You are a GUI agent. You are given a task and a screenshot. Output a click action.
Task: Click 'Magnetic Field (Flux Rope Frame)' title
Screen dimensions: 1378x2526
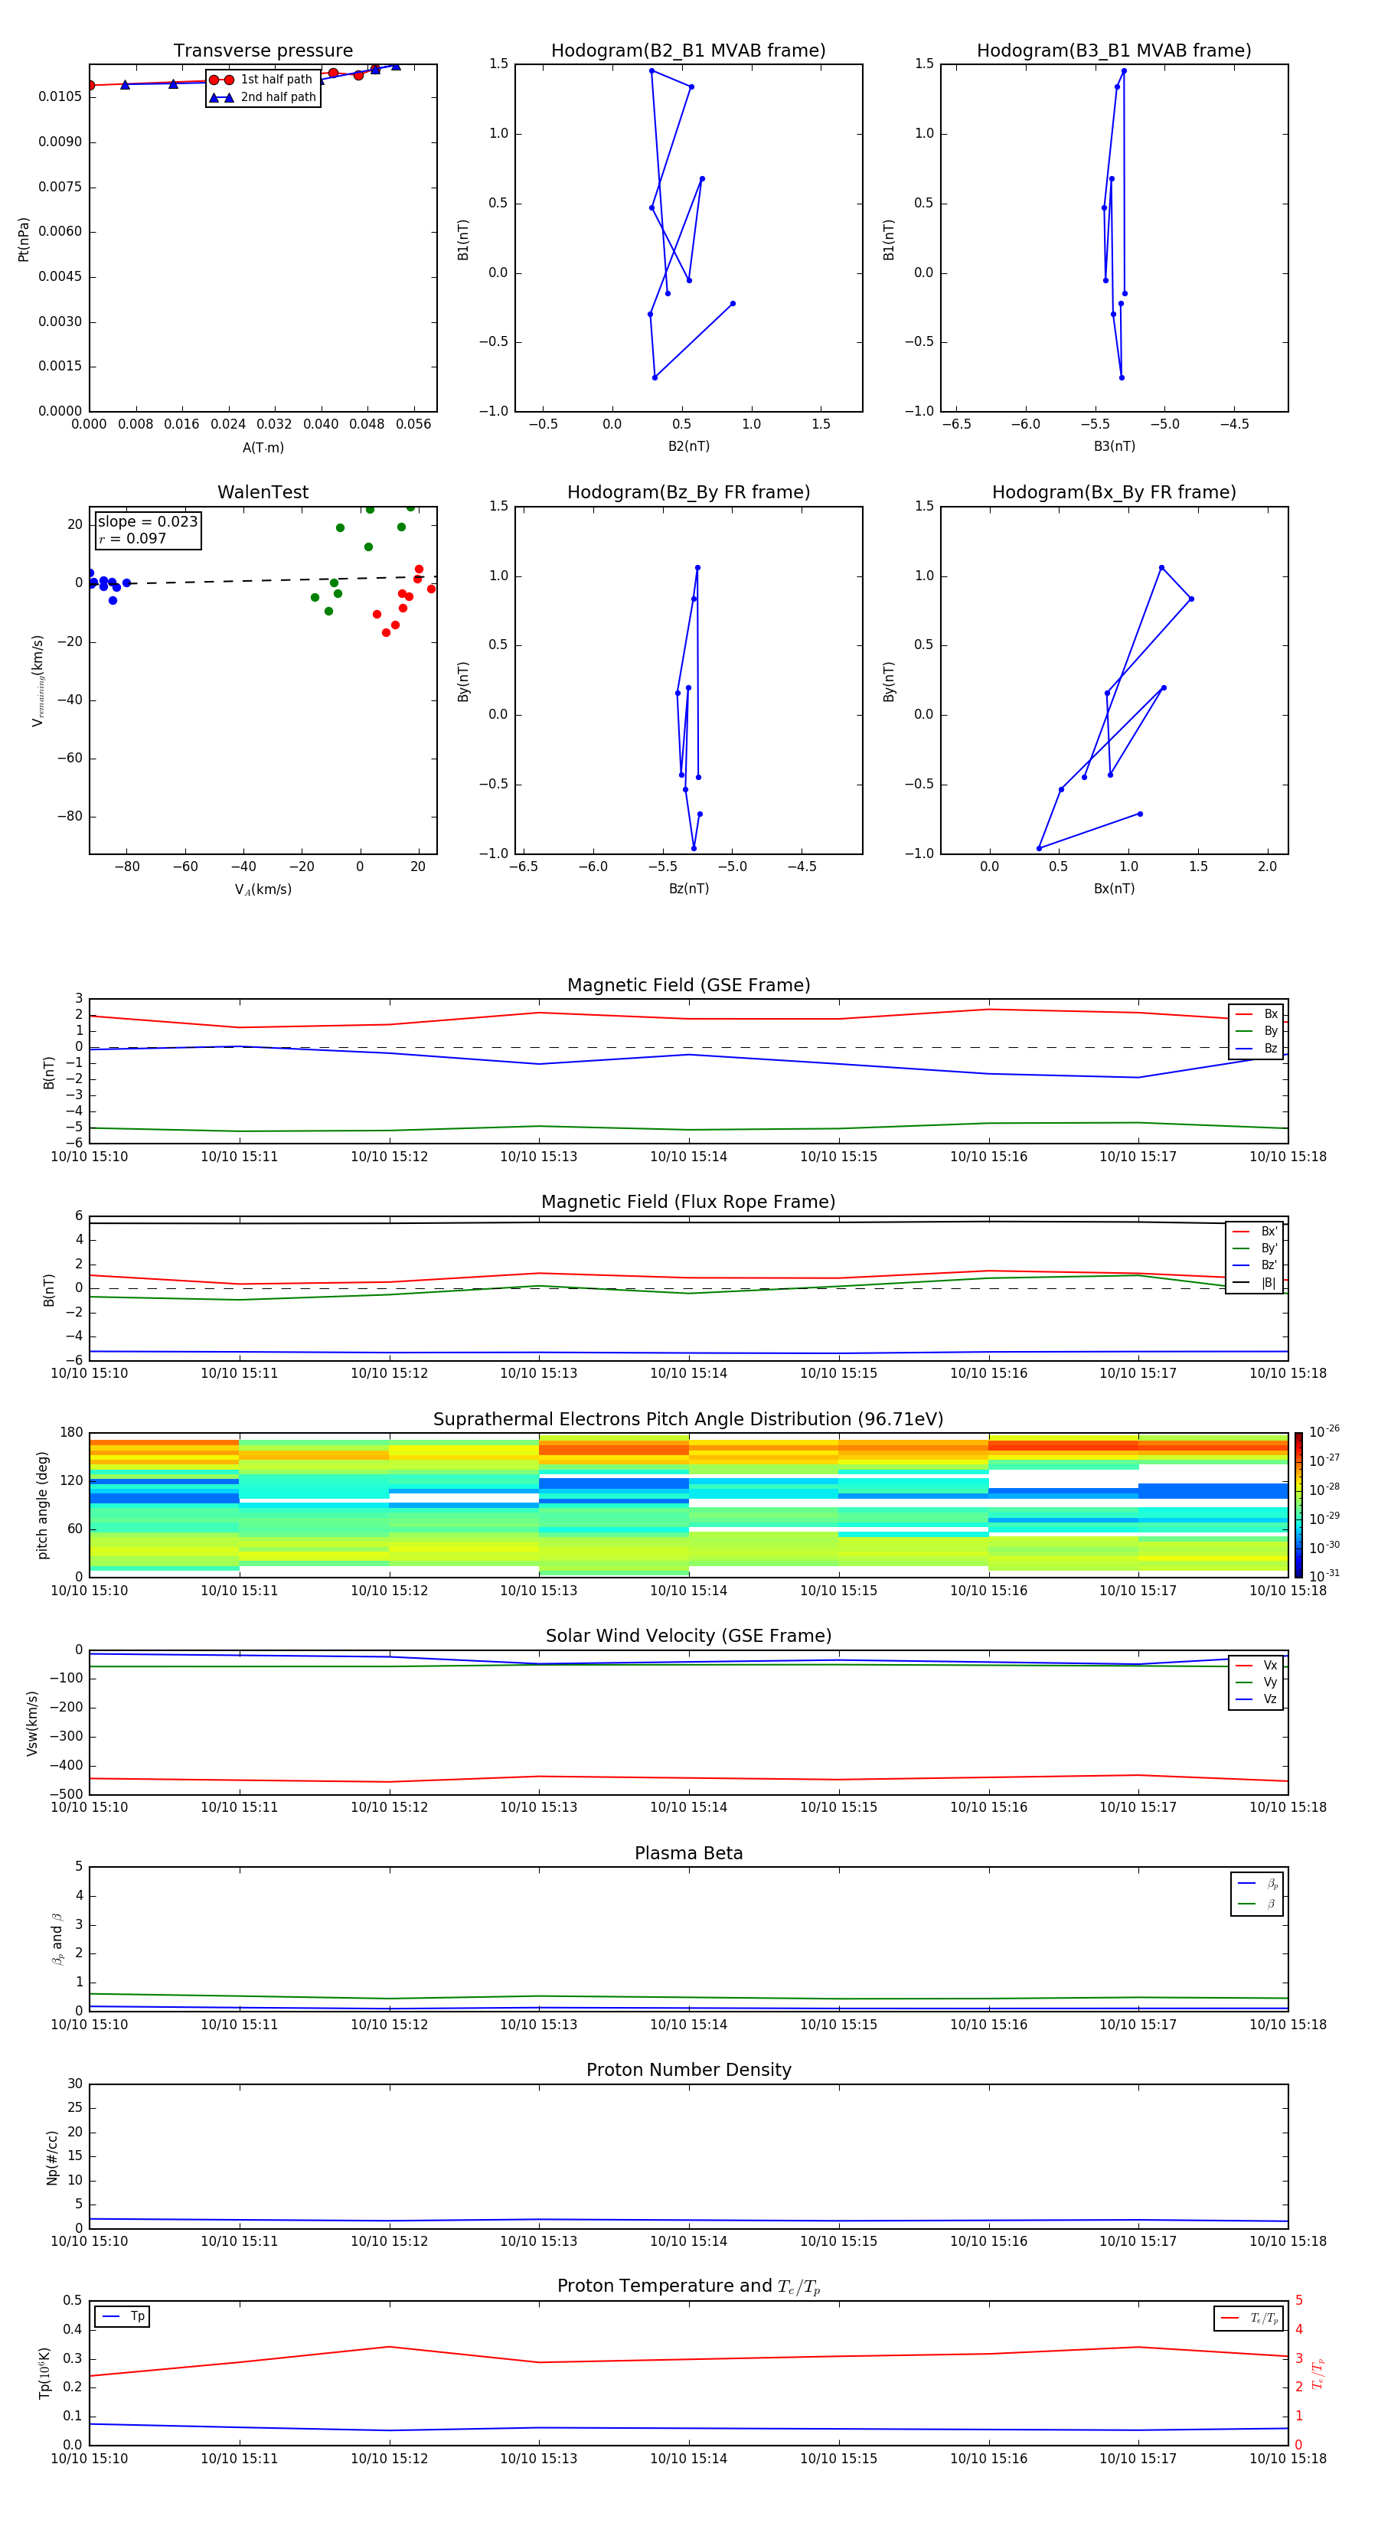688,1203
